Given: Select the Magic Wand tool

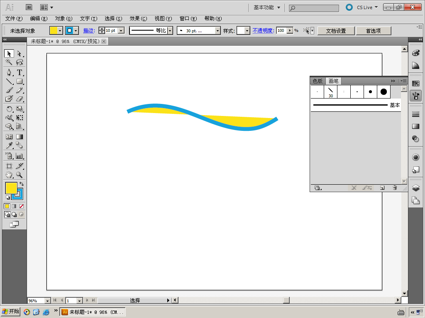Looking at the screenshot, I should pyautogui.click(x=9, y=62).
